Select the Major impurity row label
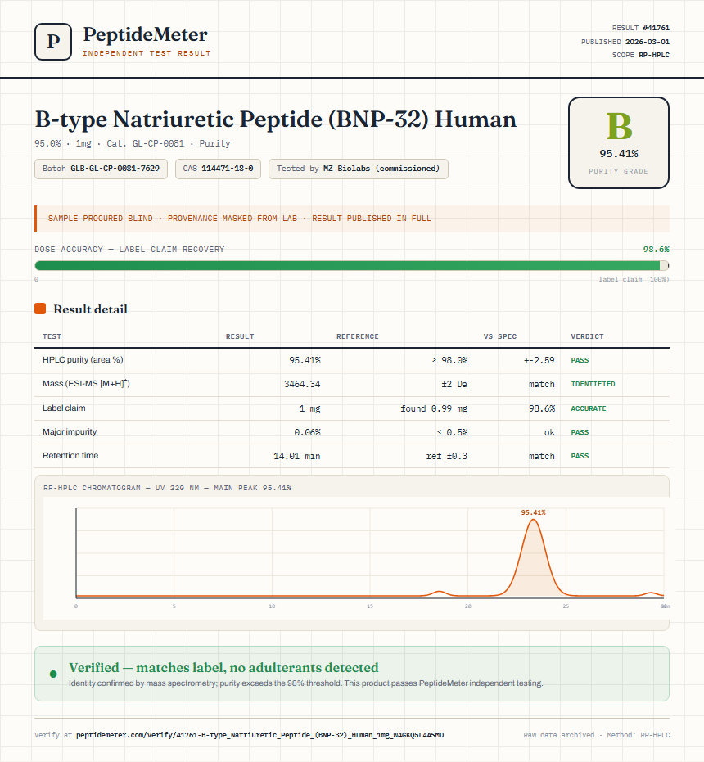704x762 pixels. pos(70,431)
